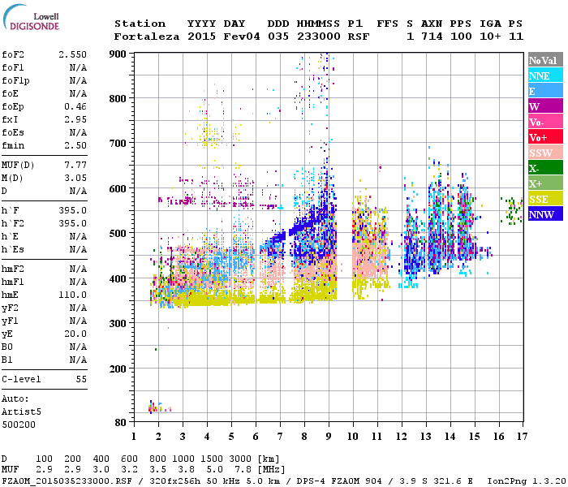Click the MUF(D) value 7.77
Screen dimensions: 568x487
pos(75,166)
